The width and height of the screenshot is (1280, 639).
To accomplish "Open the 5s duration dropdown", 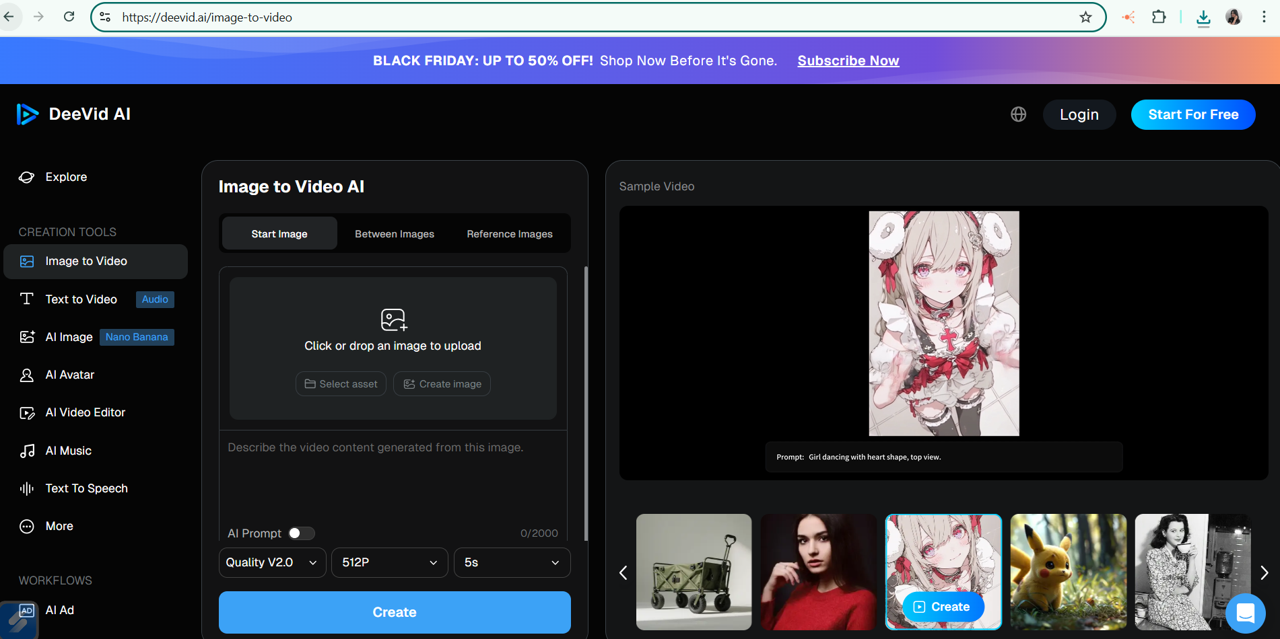I will pos(512,562).
